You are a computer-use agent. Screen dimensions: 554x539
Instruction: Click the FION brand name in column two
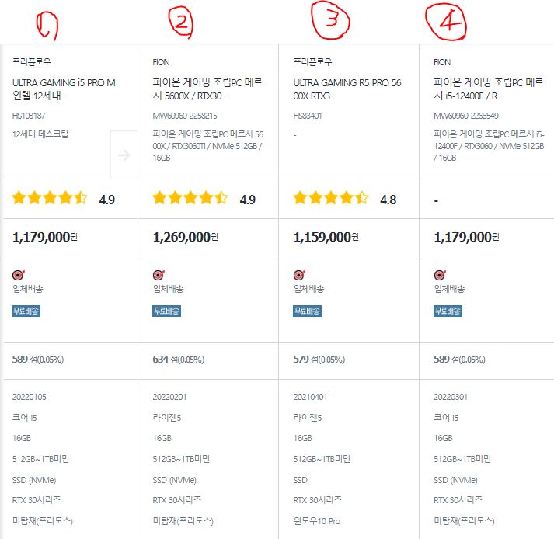(161, 62)
